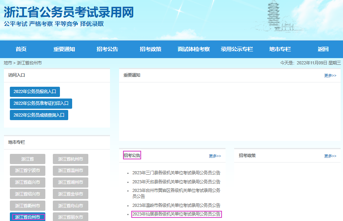Go to 重要通知 in the navigation bar
This screenshot has width=343, height=221.
point(64,49)
